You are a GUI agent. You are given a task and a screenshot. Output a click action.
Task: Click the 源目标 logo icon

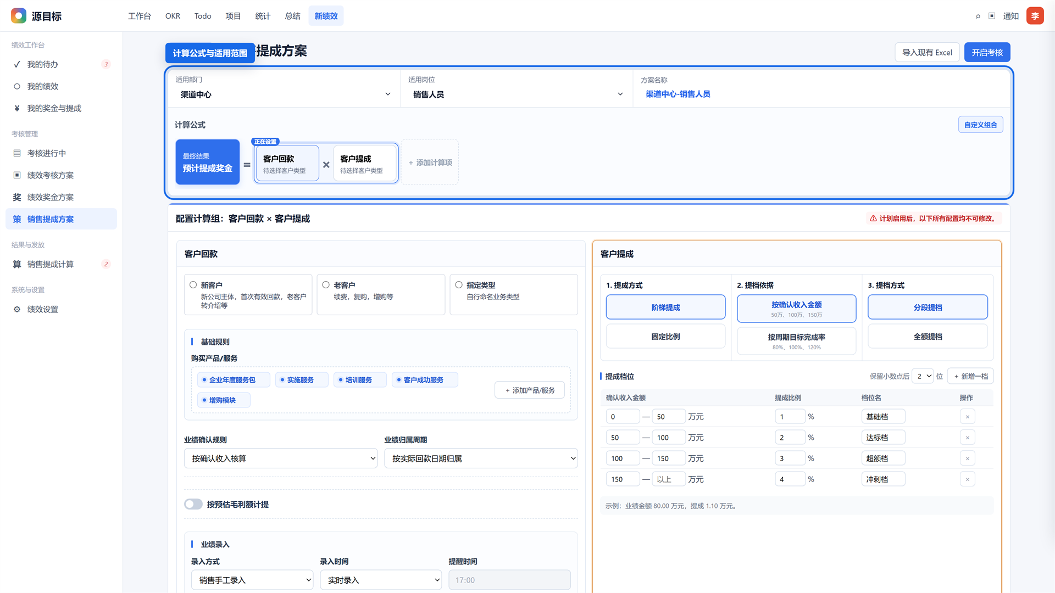click(19, 16)
